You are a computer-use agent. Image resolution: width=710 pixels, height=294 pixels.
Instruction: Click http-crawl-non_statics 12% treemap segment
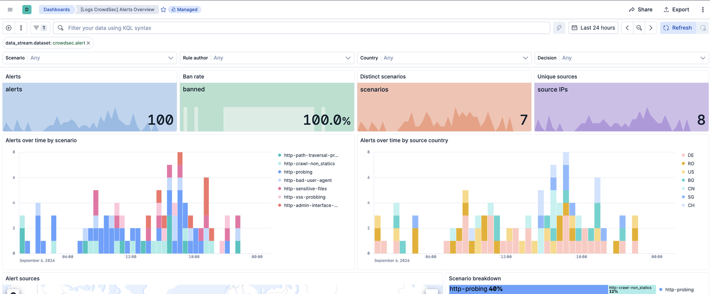pos(632,290)
